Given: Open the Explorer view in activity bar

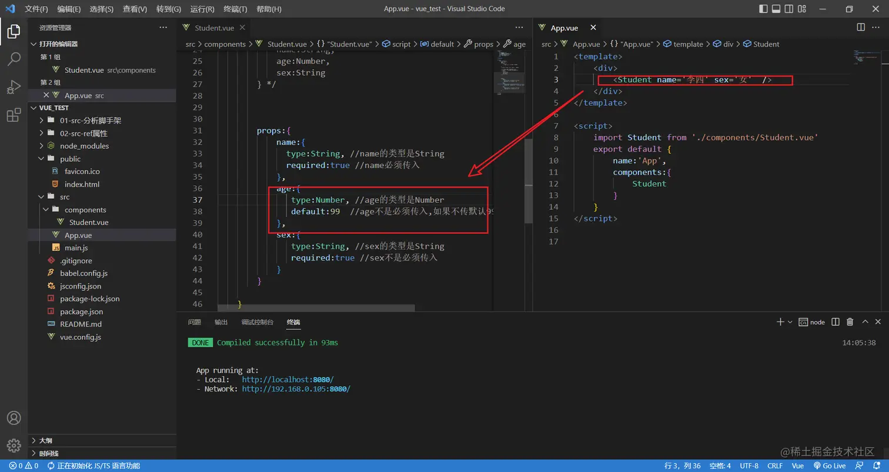Looking at the screenshot, I should click(14, 32).
